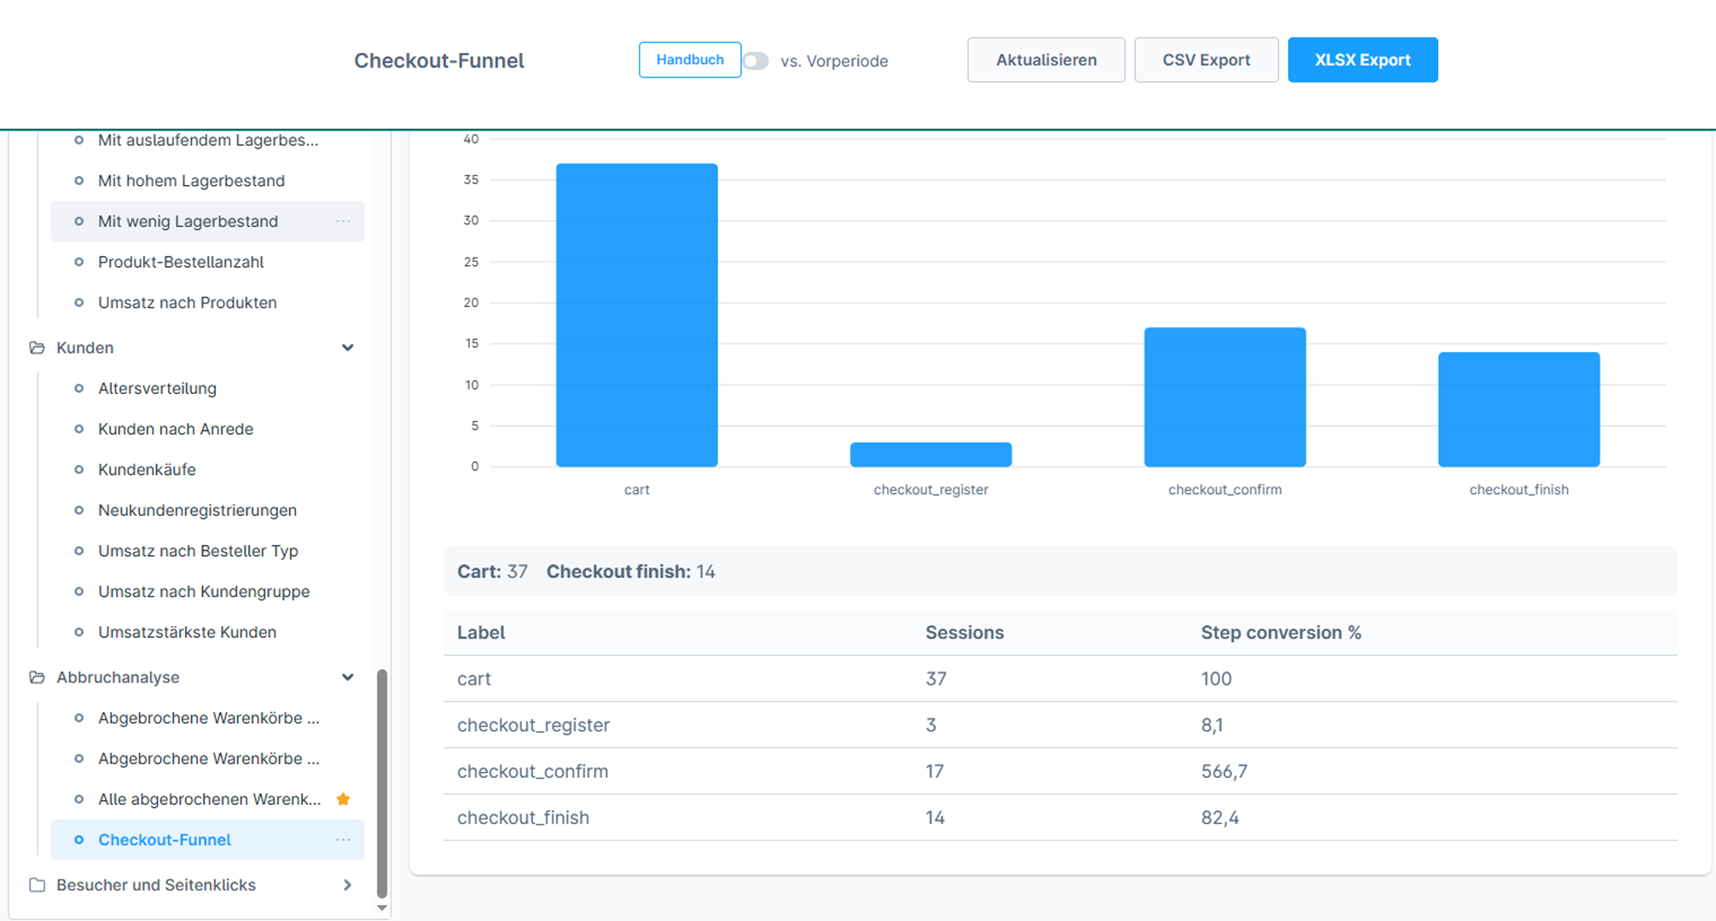Open Umsatz nach Kundengruppe report
This screenshot has width=1716, height=921.
204,592
